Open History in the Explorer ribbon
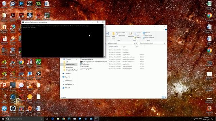The height and width of the screenshot is (121, 216). pyautogui.click(x=138, y=38)
